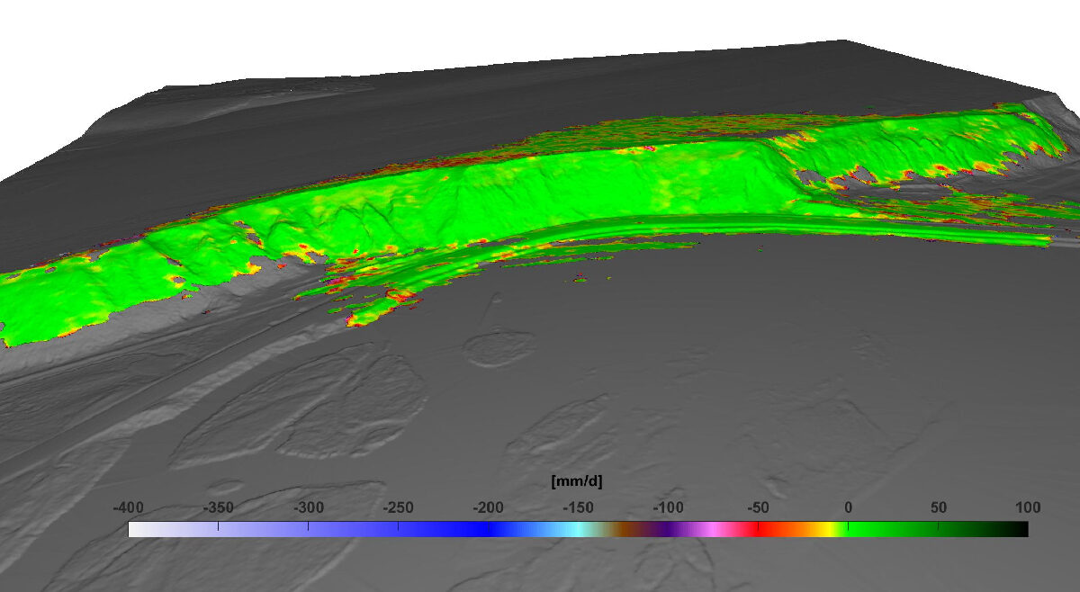Select the -350 label on the legend
This screenshot has height=592, width=1080.
218,507
